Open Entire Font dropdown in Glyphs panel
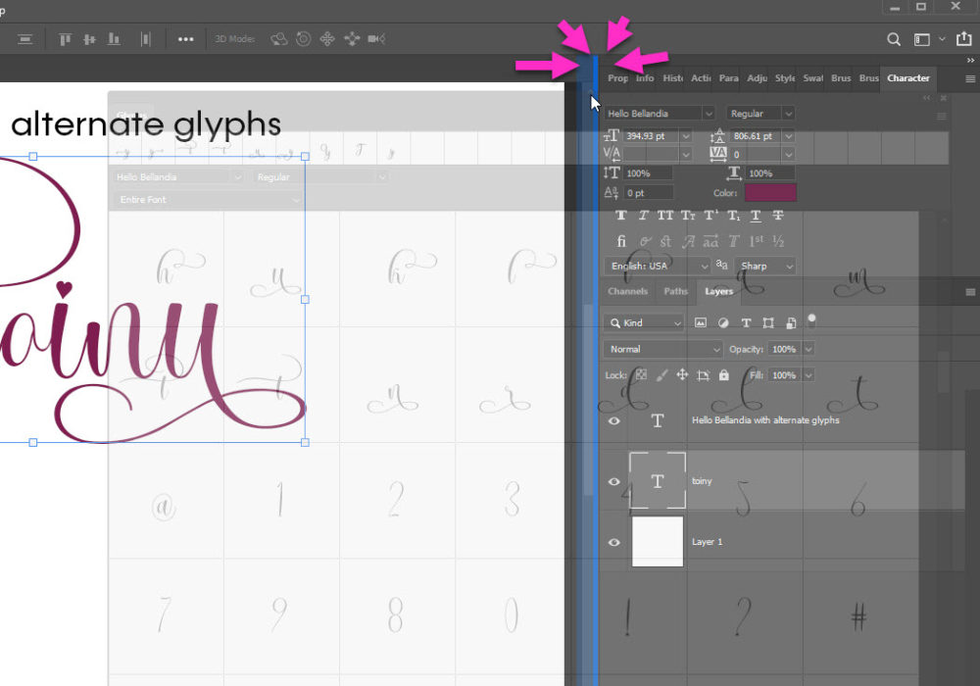The image size is (980, 686). point(208,200)
